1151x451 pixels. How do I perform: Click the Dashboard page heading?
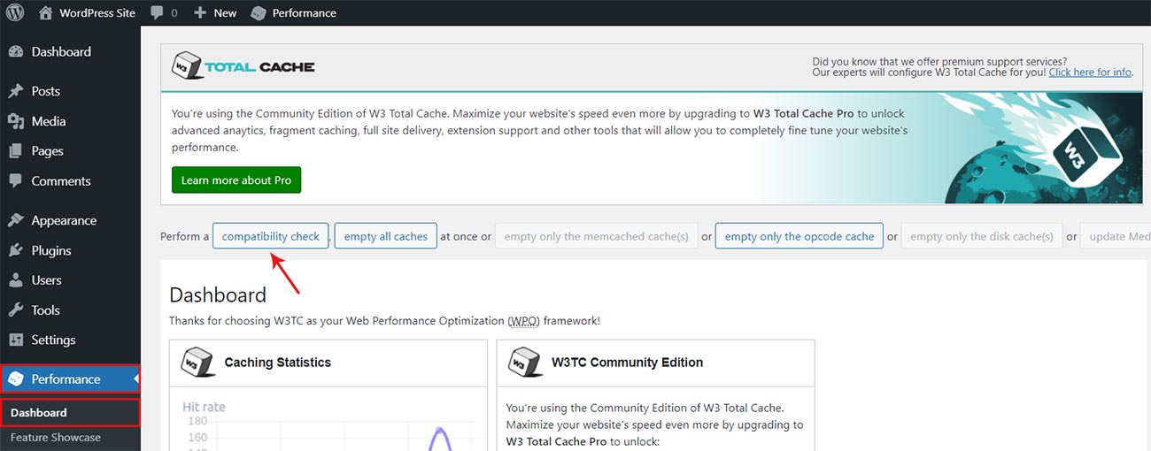coord(218,294)
